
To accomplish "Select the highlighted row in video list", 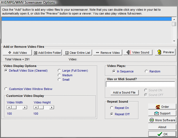I will coord(87,19).
